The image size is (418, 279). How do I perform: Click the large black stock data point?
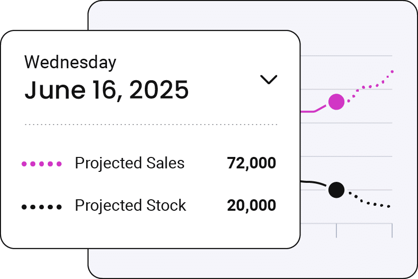(336, 190)
